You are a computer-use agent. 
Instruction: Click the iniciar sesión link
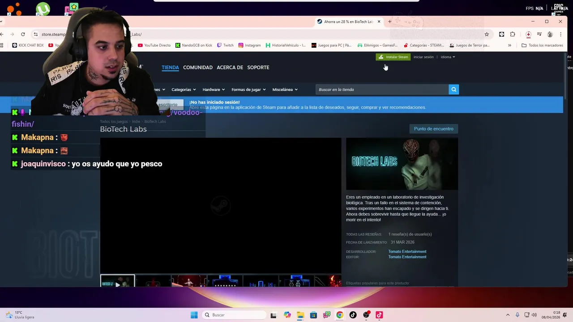[423, 57]
